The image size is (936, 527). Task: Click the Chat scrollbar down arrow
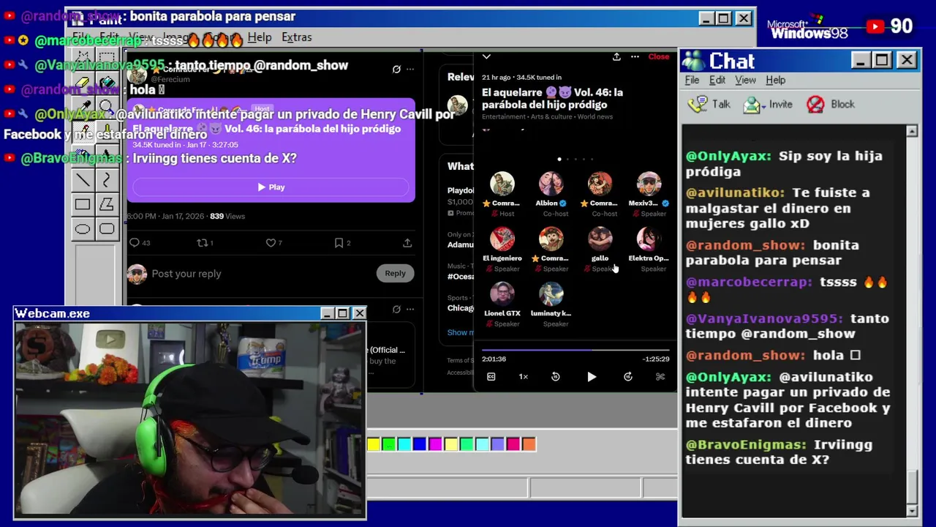pyautogui.click(x=912, y=510)
